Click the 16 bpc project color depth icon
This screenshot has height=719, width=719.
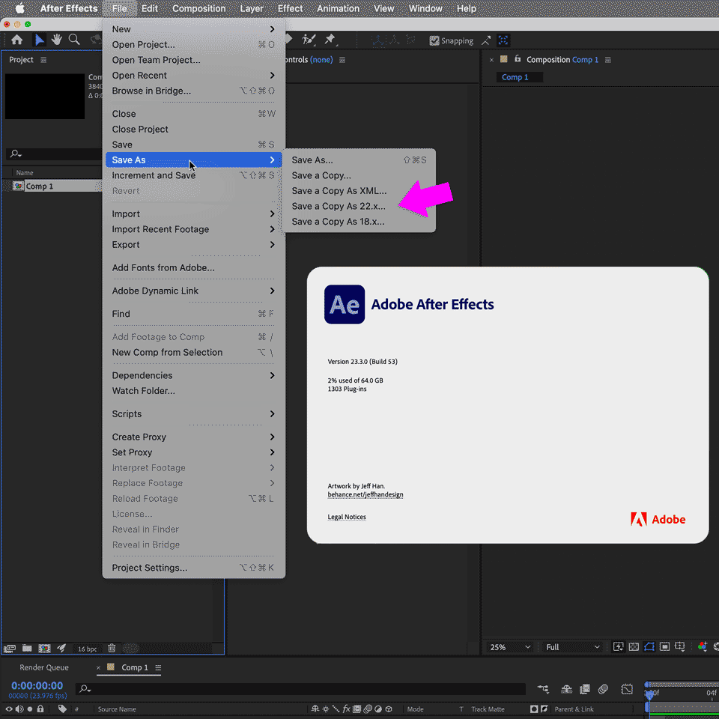point(88,648)
